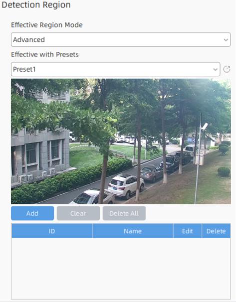This screenshot has height=302, width=236.
Task: Click the Preset1 text in presets selector
Action: pos(24,69)
